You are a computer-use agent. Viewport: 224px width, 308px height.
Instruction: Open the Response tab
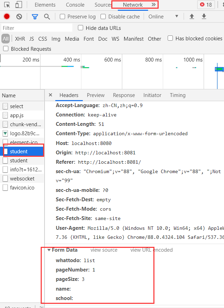(x=124, y=95)
